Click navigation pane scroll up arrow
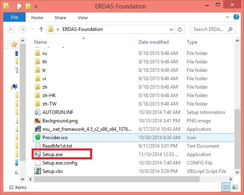This screenshot has width=244, height=195. coord(22,41)
